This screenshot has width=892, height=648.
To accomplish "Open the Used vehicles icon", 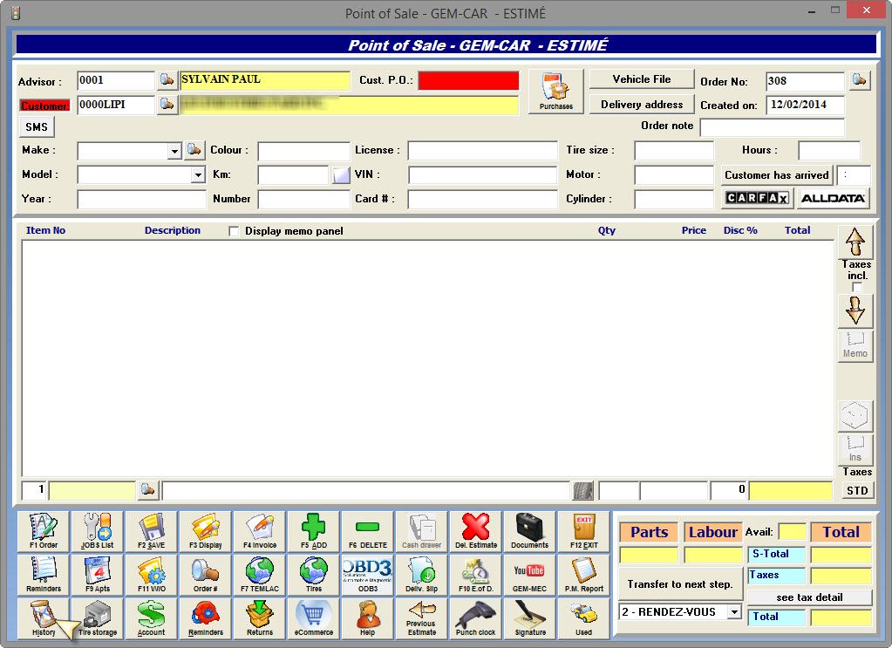I will point(583,618).
